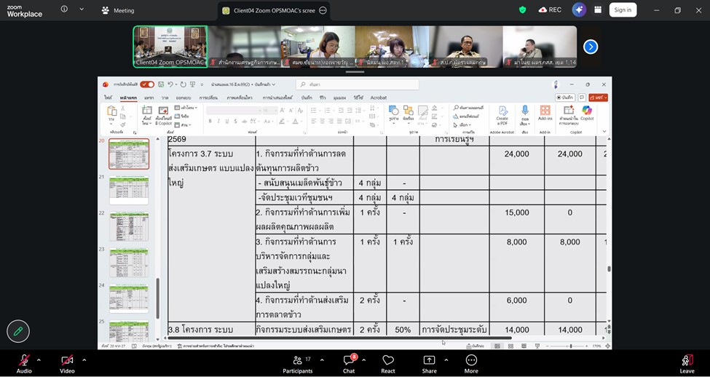Image resolution: width=710 pixels, height=377 pixels.
Task: Toggle the PowerPoint AutoSave switch
Action: 147,84
